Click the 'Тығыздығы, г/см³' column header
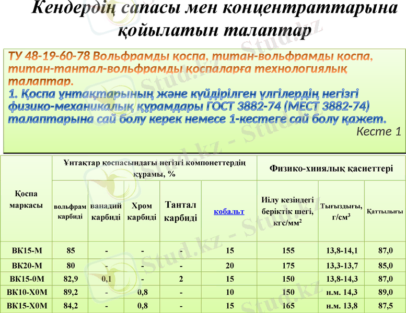 (341, 211)
